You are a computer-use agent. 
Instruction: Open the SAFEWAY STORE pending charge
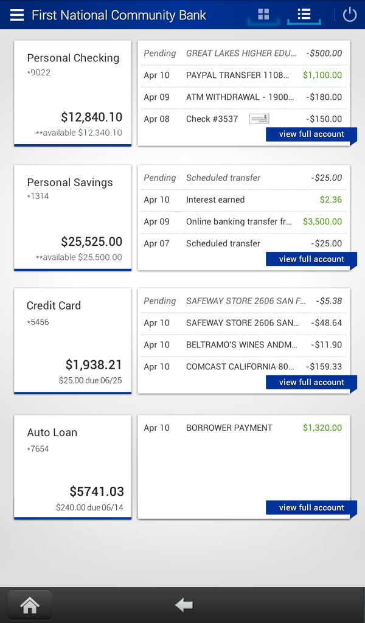[243, 301]
